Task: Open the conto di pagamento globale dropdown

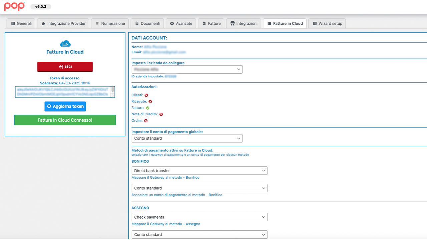Action: pos(187,138)
